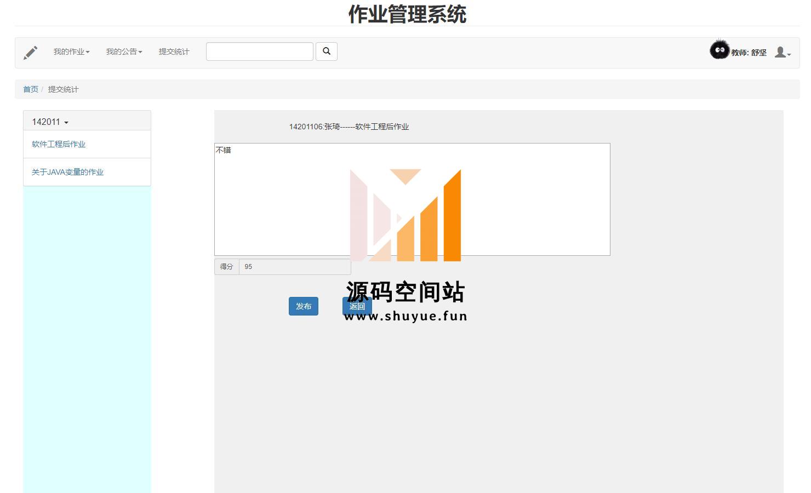
Task: Click the 返回 back button
Action: point(357,306)
